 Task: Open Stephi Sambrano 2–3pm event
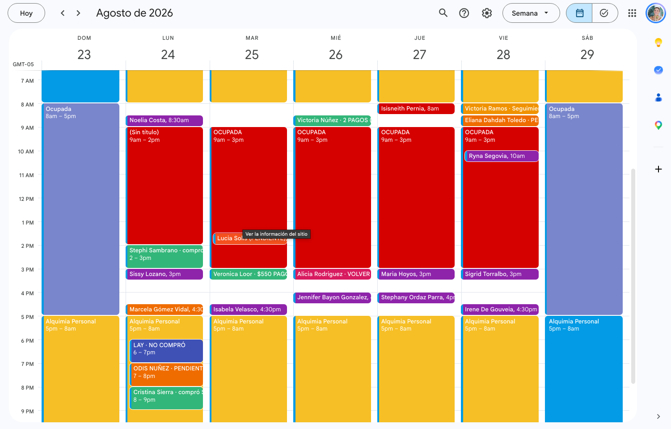[x=165, y=256]
